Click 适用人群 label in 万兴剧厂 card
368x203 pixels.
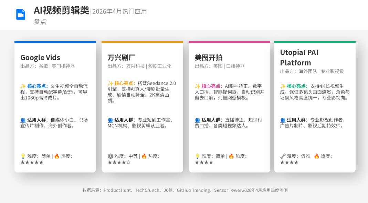[125, 120]
